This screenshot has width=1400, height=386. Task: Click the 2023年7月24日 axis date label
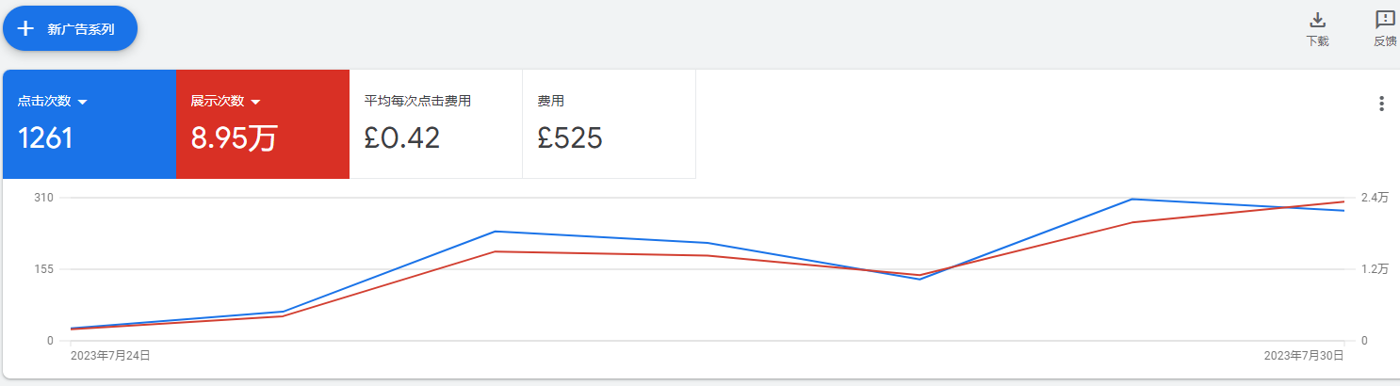click(x=110, y=355)
